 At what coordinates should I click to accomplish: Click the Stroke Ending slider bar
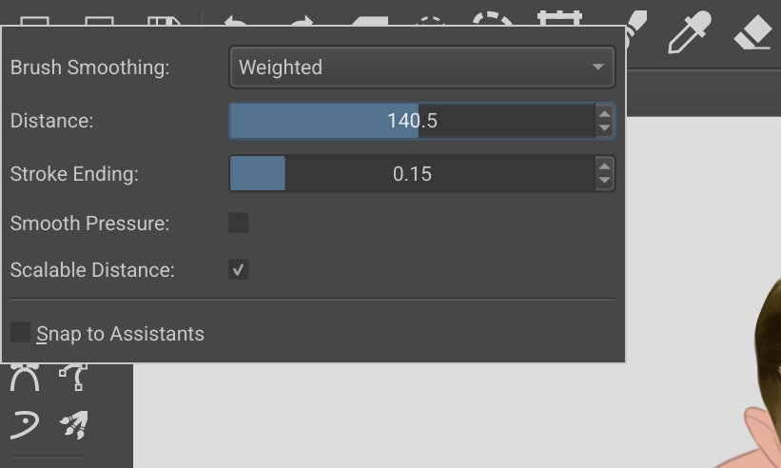(x=412, y=174)
